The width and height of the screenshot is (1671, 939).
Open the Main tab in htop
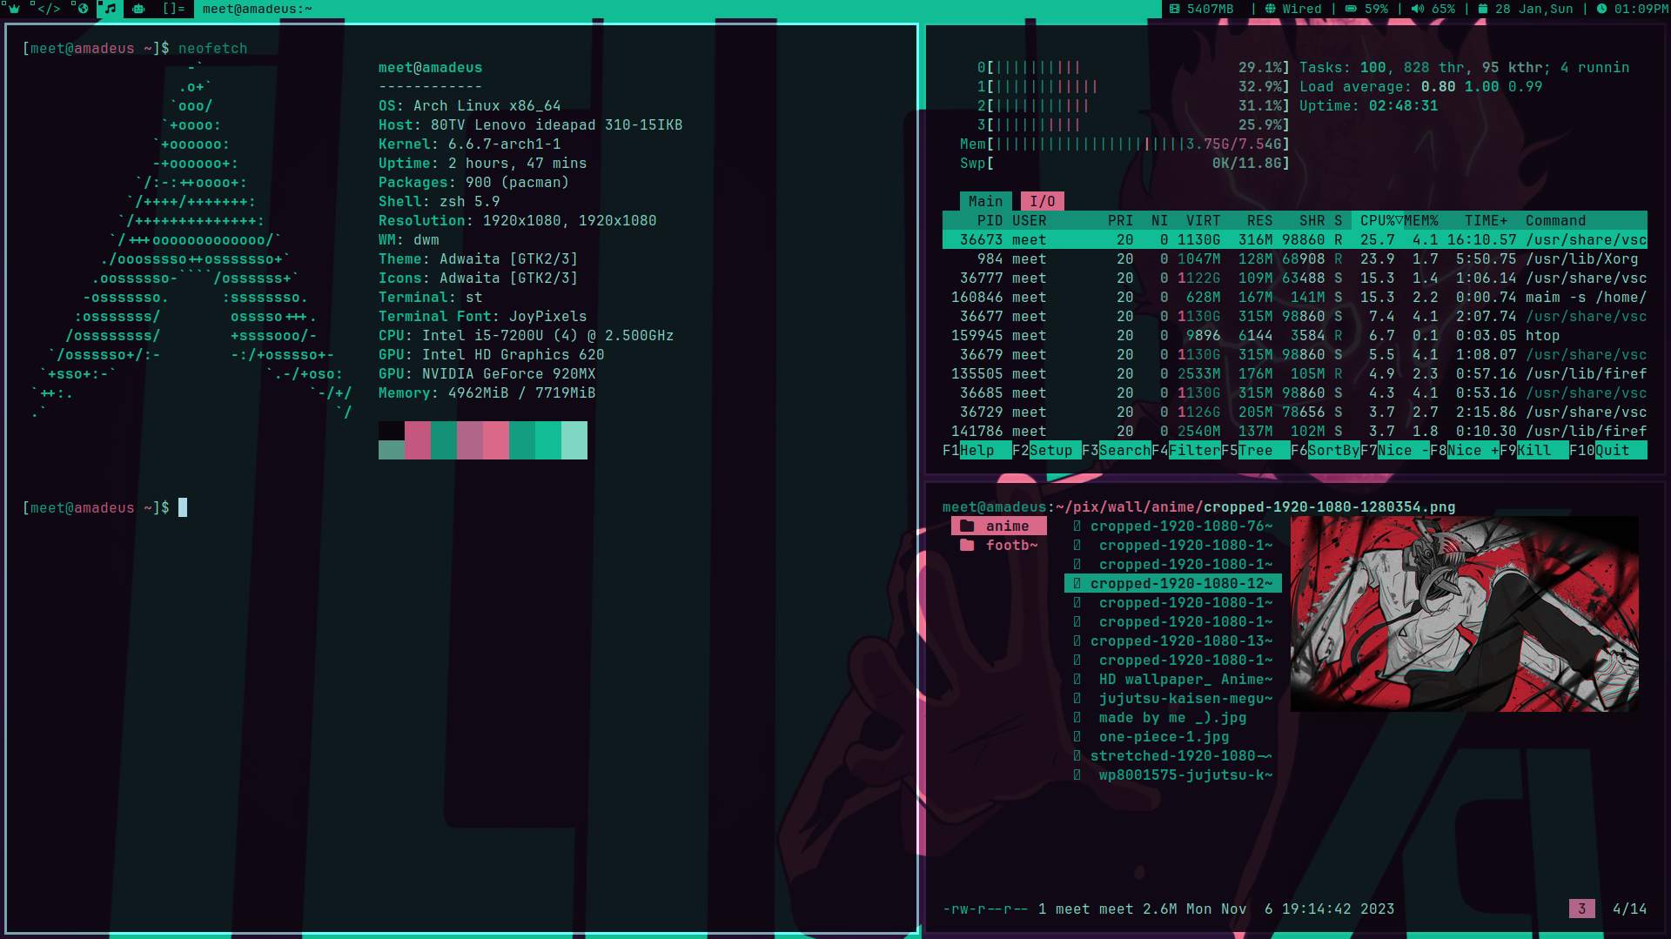click(985, 201)
